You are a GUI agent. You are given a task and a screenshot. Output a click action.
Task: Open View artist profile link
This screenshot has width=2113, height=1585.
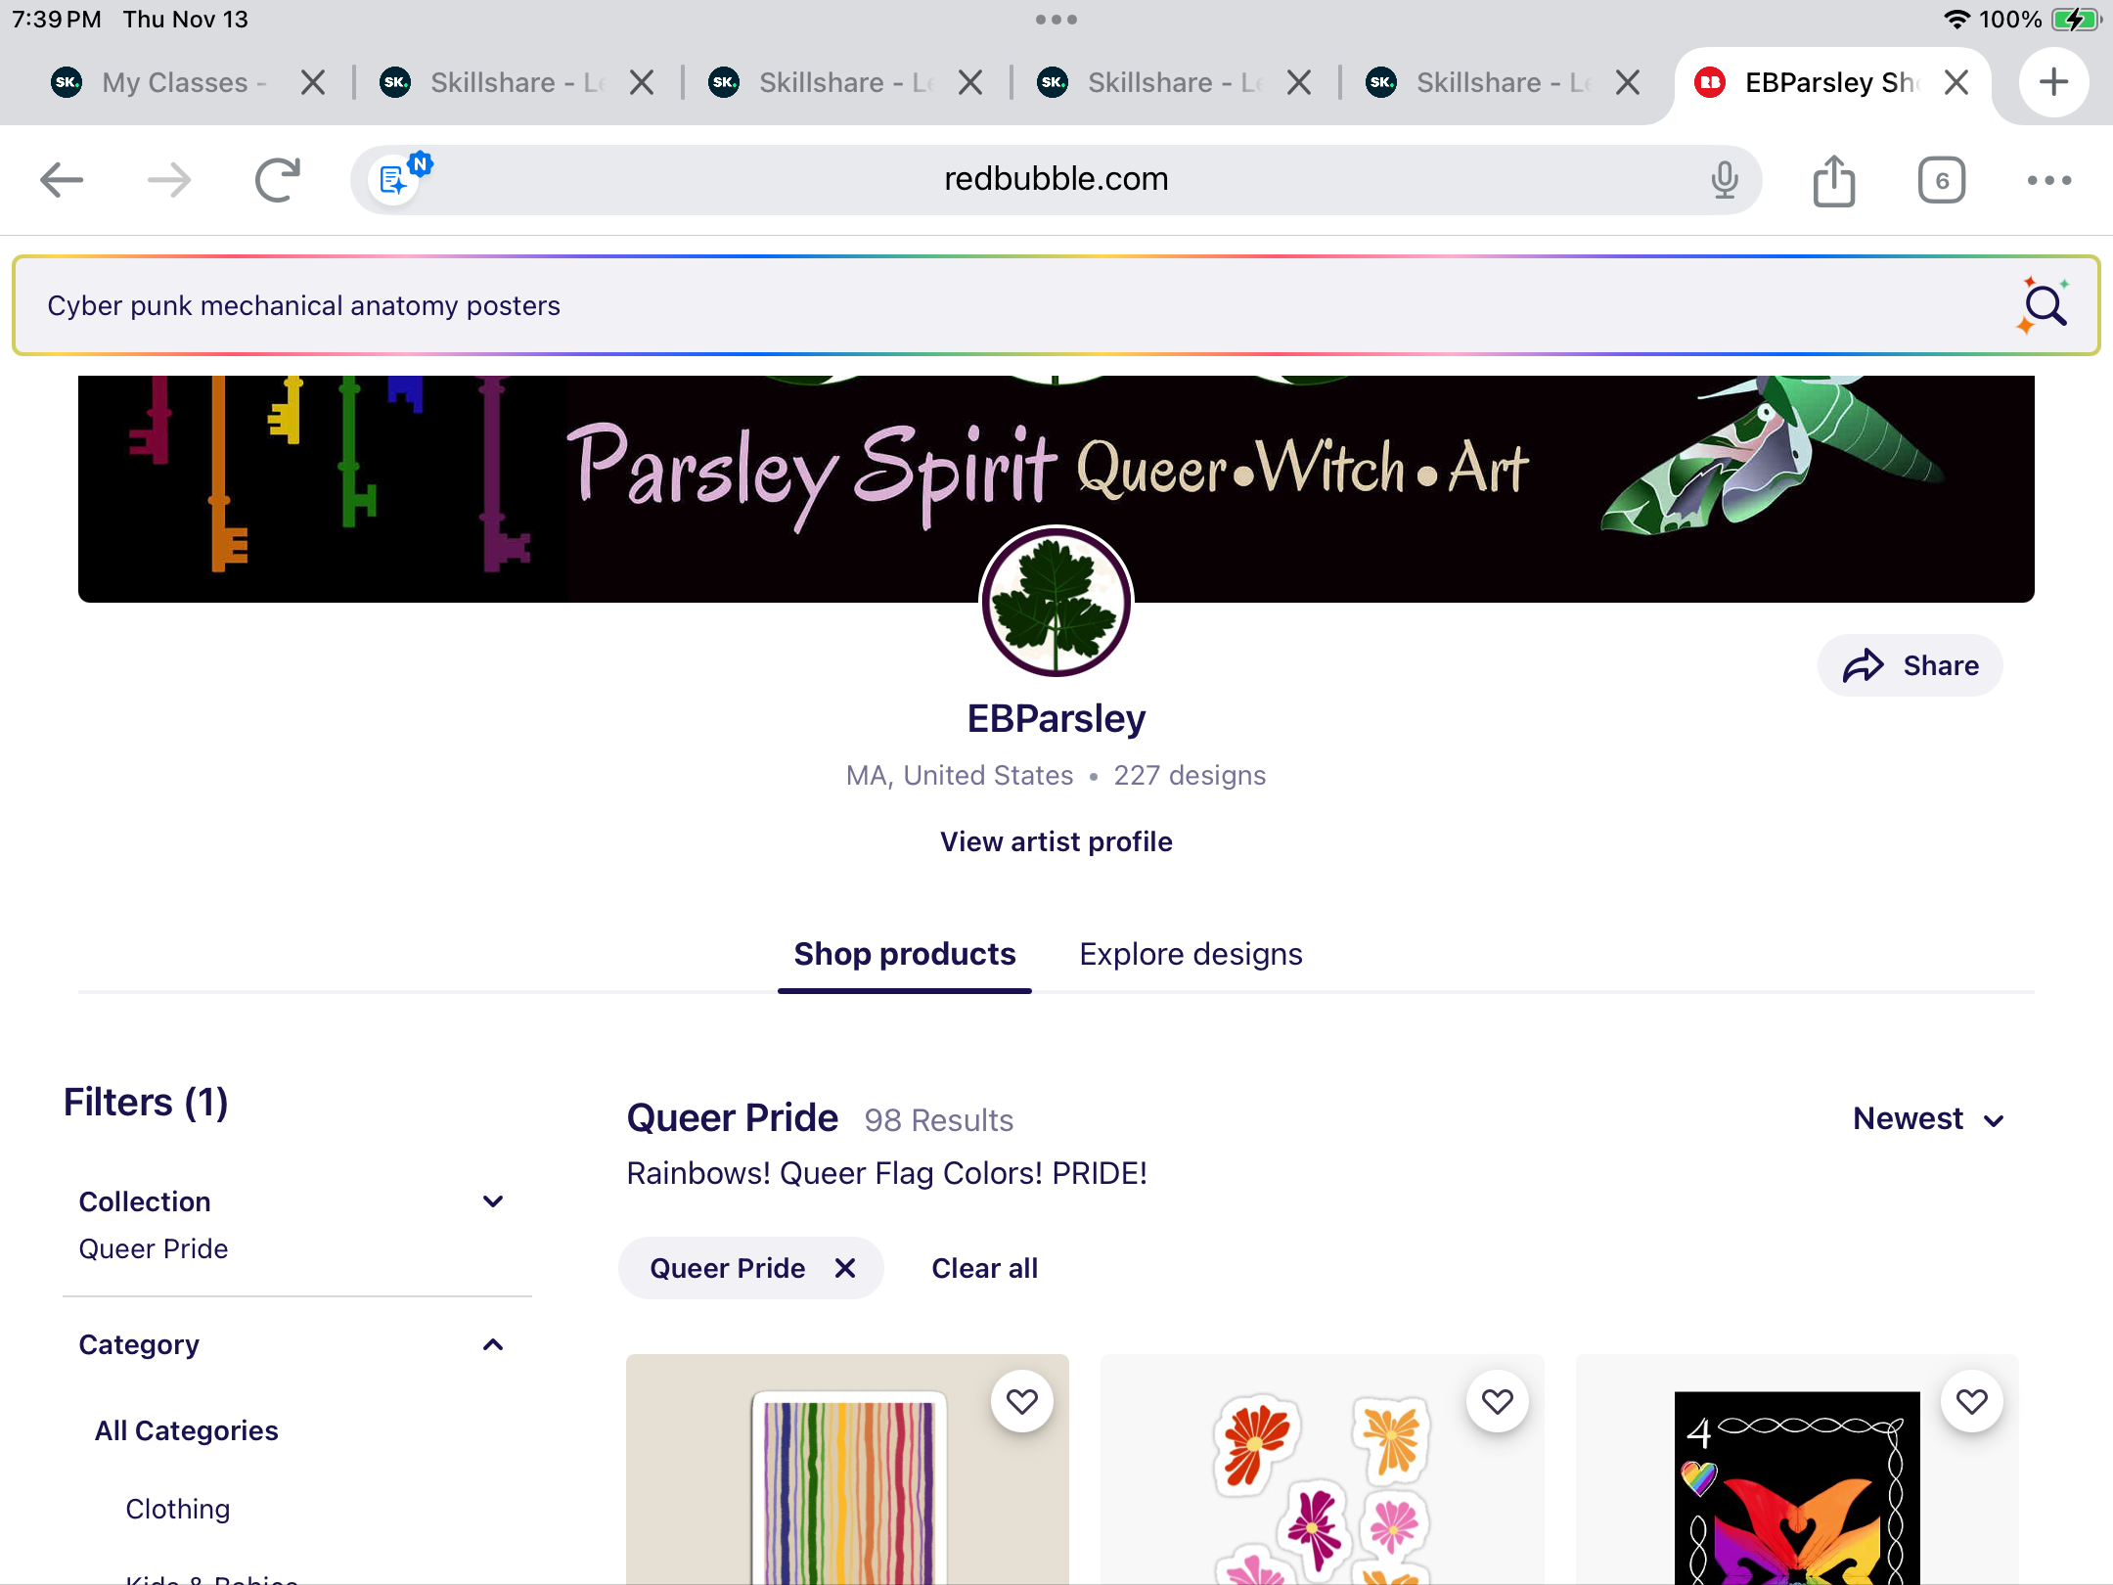pyautogui.click(x=1056, y=841)
